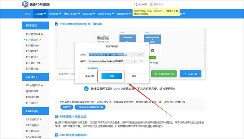Select PDF转HTML in sidebar
This screenshot has width=244, height=139.
tap(33, 63)
